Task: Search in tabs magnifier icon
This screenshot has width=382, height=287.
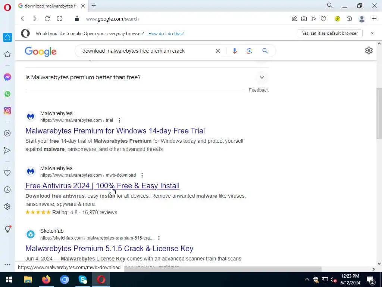Action: click(x=330, y=5)
